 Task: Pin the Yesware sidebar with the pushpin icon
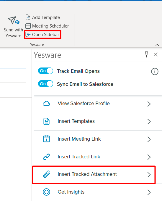click(x=146, y=54)
